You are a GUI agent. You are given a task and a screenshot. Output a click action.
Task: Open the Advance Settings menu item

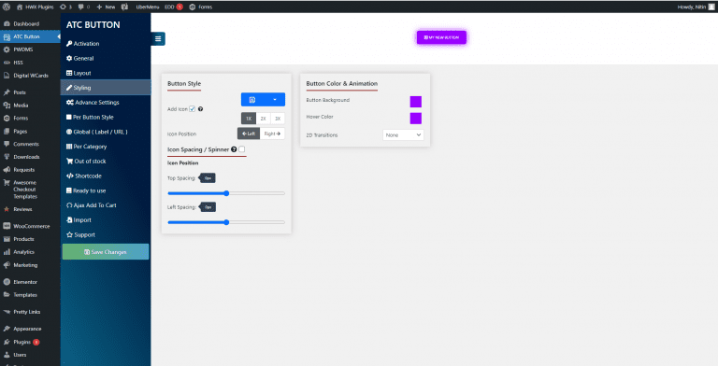tap(97, 103)
